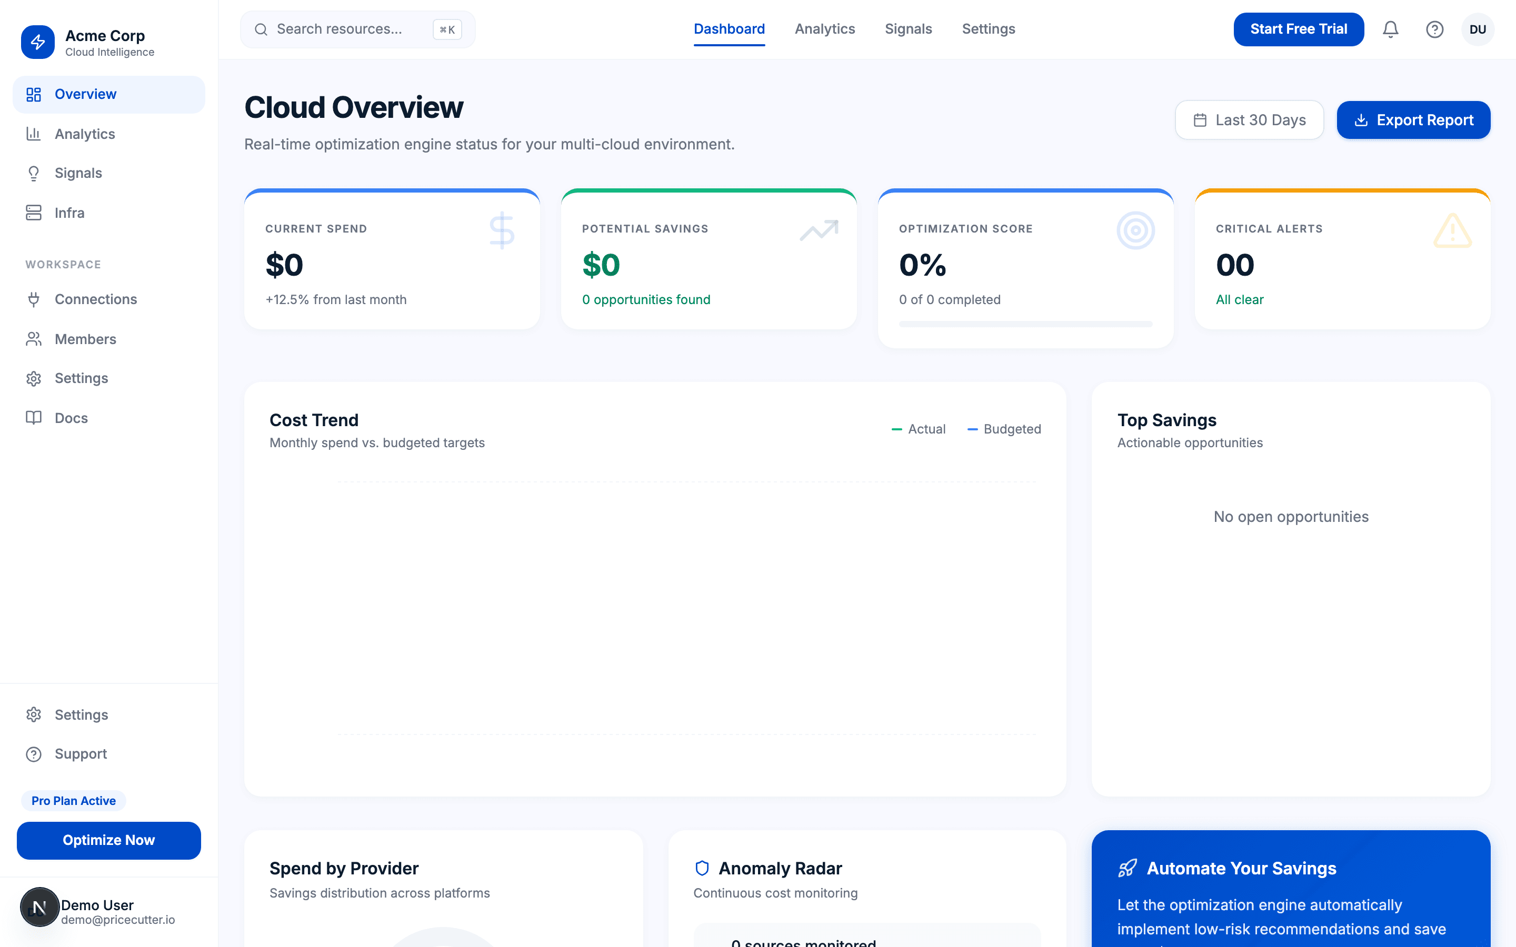This screenshot has width=1516, height=947.
Task: Open Signals from the sidebar lightbulb icon
Action: pyautogui.click(x=34, y=173)
